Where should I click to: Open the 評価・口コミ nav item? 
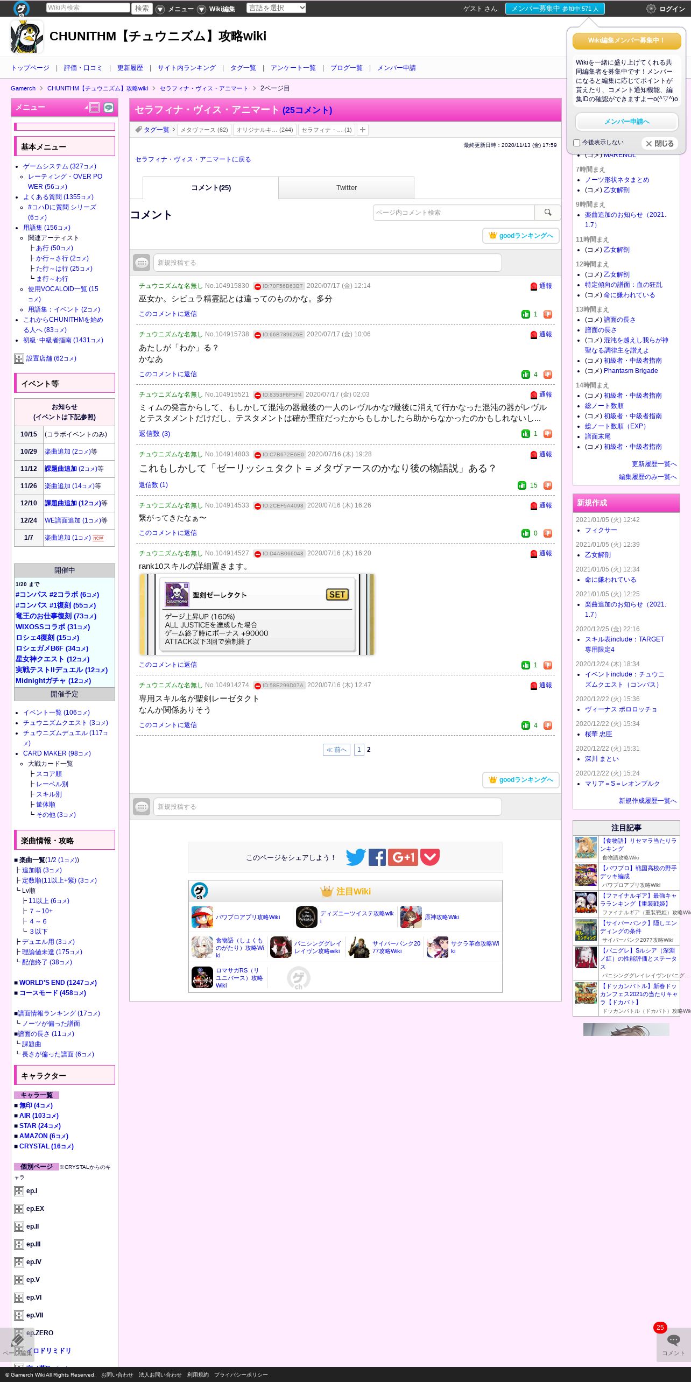pyautogui.click(x=83, y=68)
